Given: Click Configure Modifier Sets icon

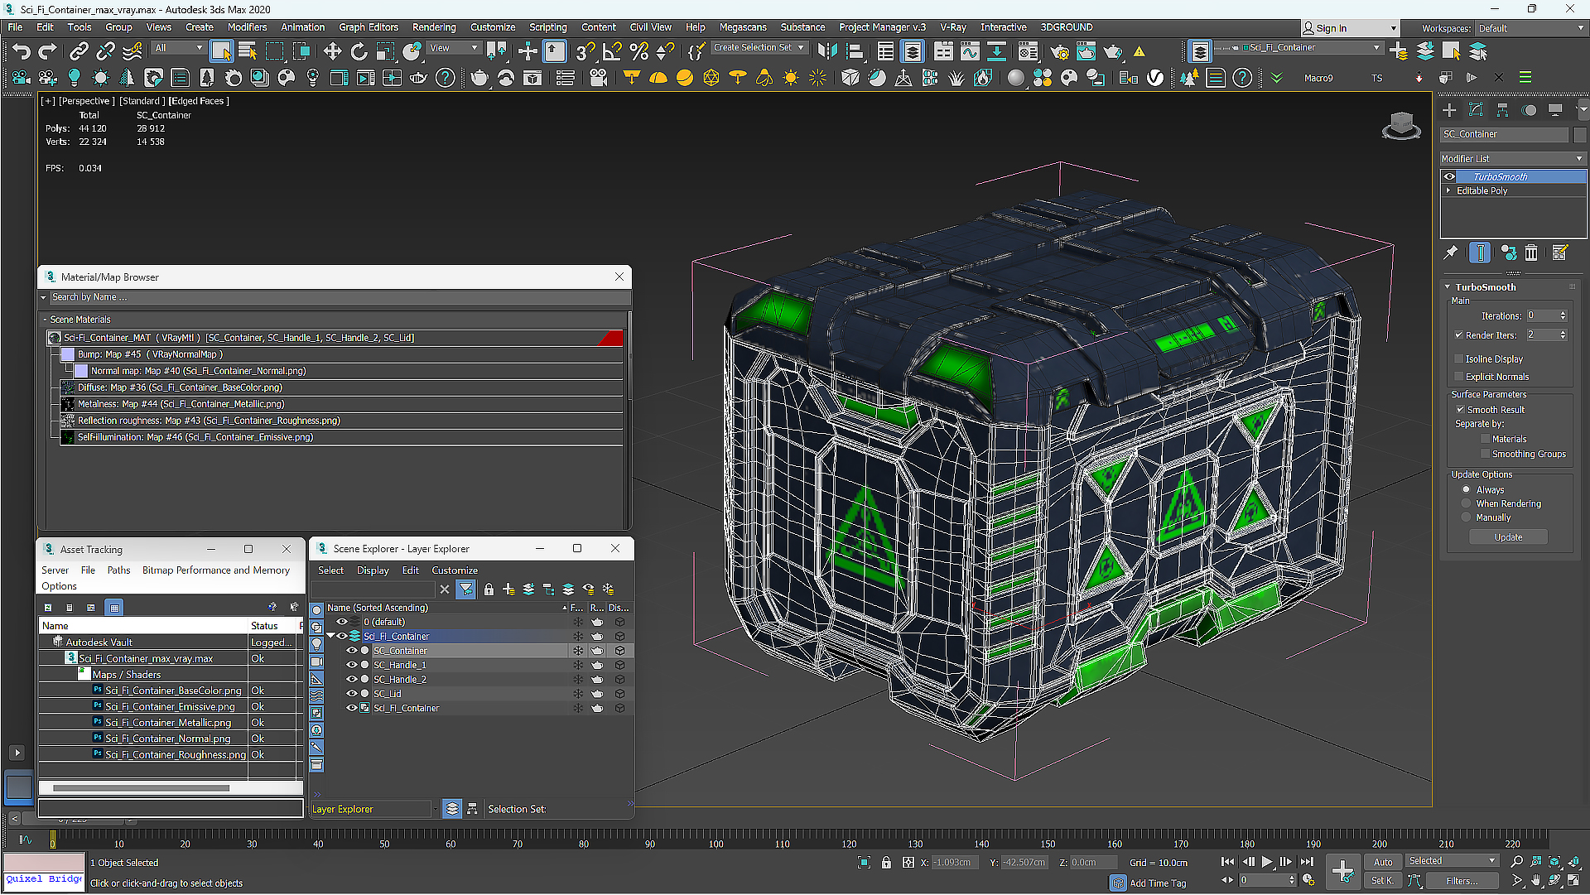Looking at the screenshot, I should [1560, 253].
